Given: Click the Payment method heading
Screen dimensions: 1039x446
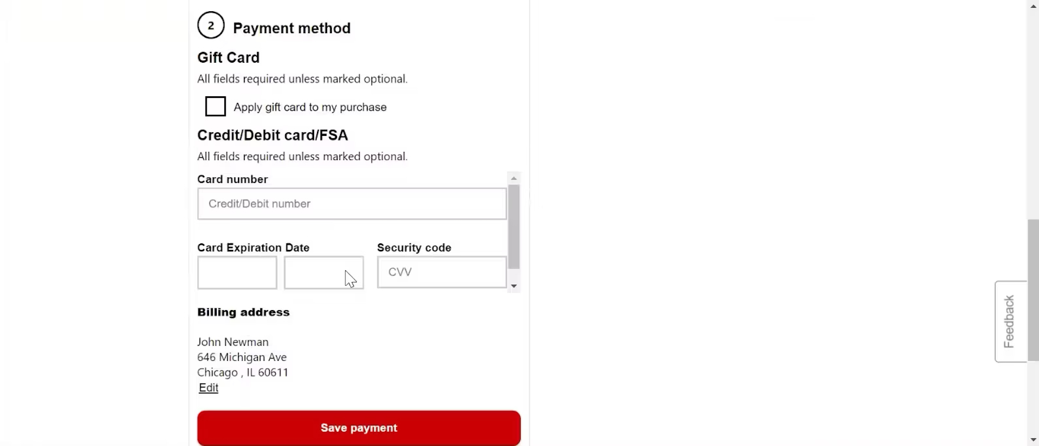Looking at the screenshot, I should (292, 28).
